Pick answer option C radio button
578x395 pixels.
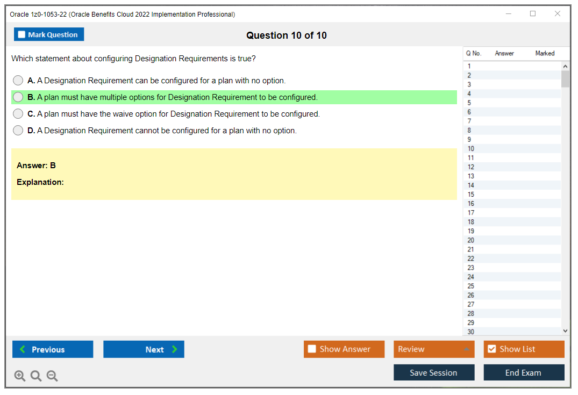point(18,114)
